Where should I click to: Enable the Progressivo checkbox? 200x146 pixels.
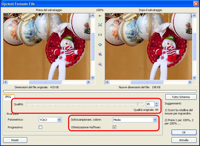tap(40, 127)
